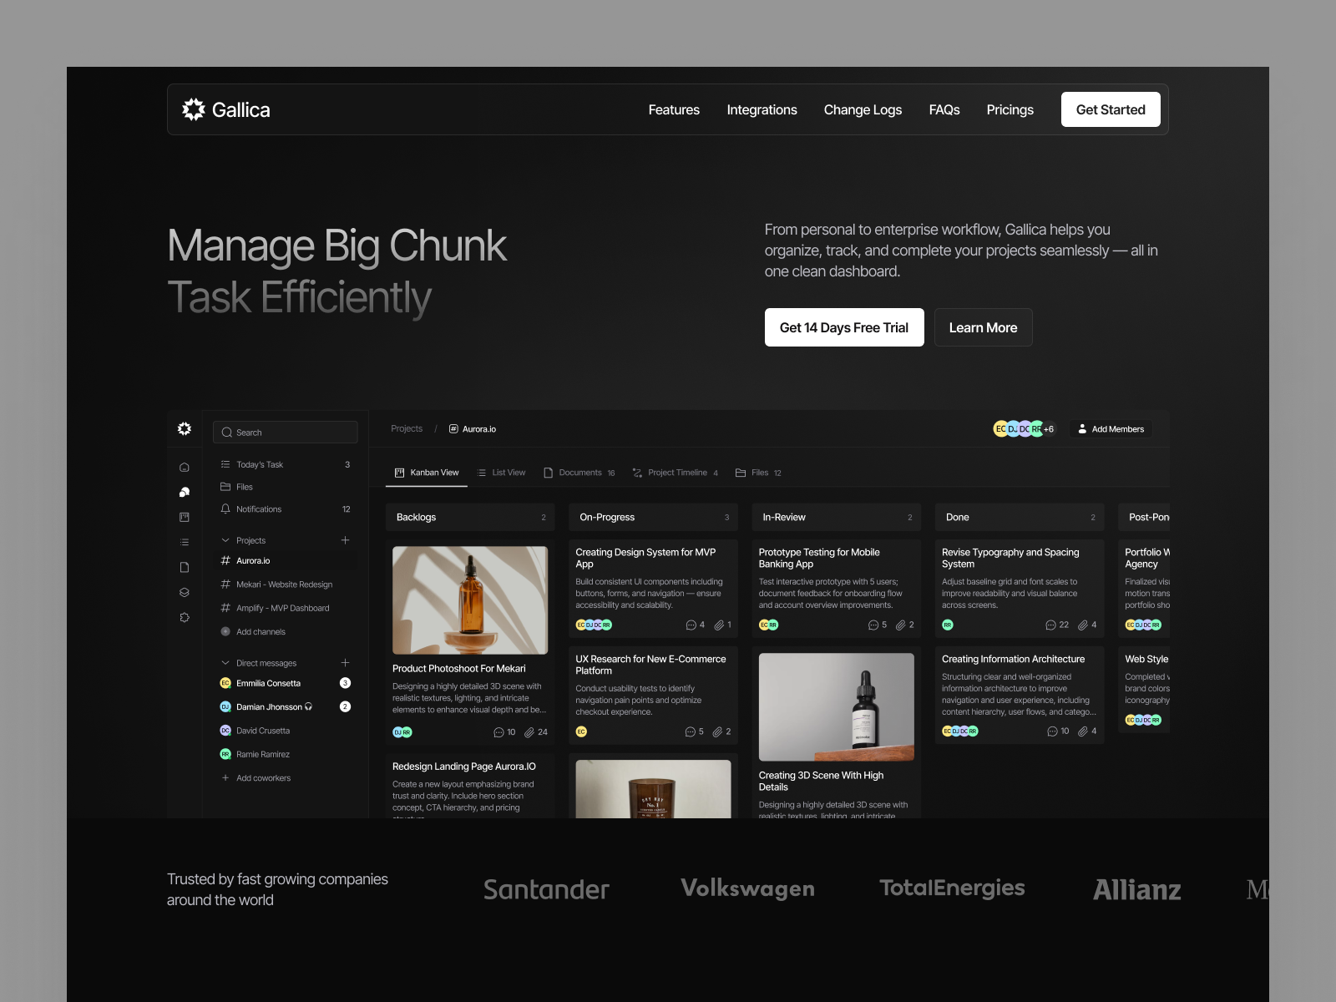Focus the Search input field

tap(286, 433)
